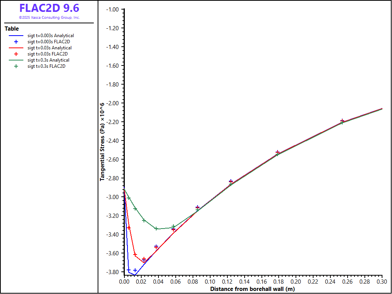Click the green marker at the green curve minimum
Screen dimensions: 392x294
(156, 229)
